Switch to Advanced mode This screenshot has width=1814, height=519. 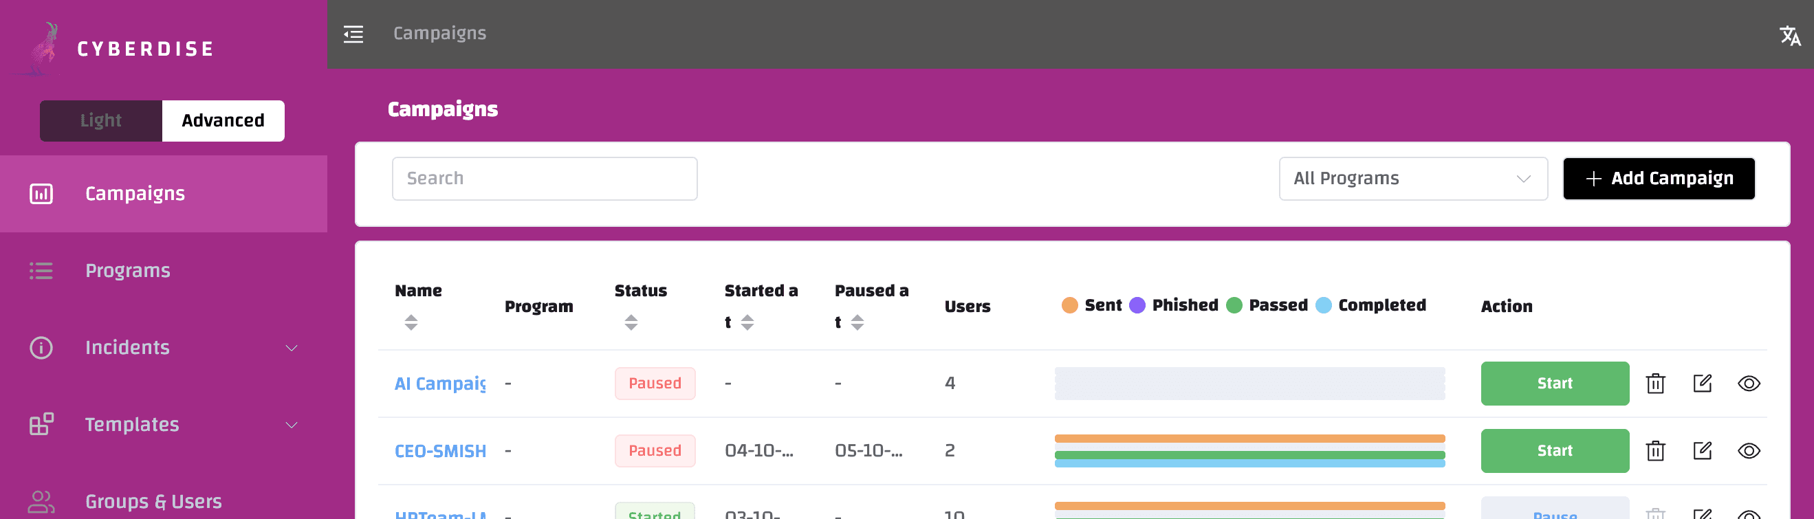[x=223, y=120]
